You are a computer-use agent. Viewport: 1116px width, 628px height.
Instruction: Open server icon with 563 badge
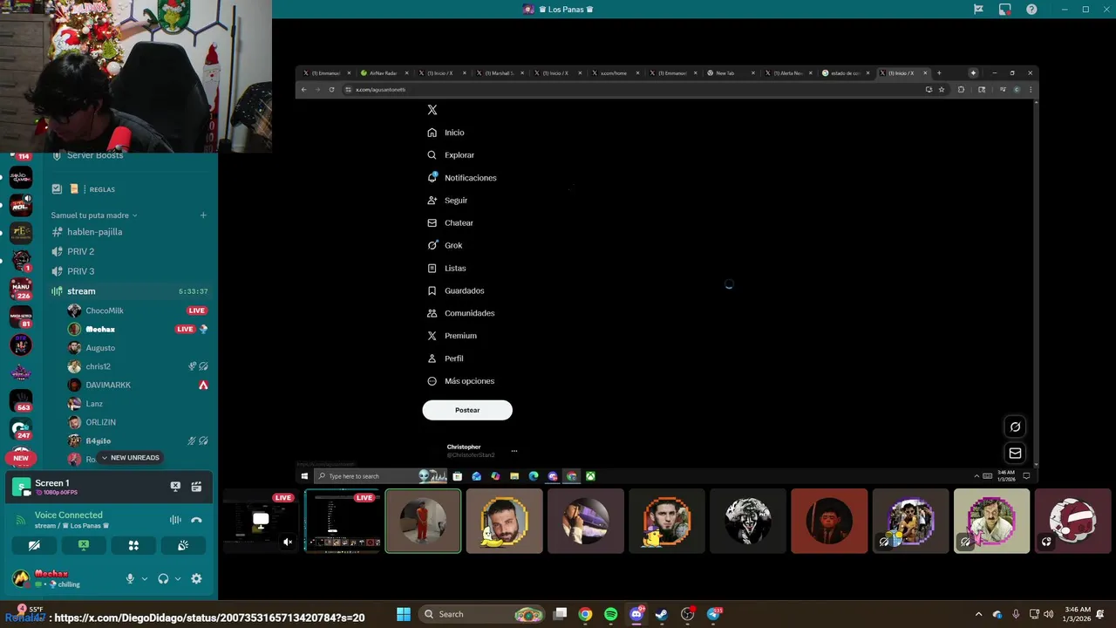click(21, 400)
